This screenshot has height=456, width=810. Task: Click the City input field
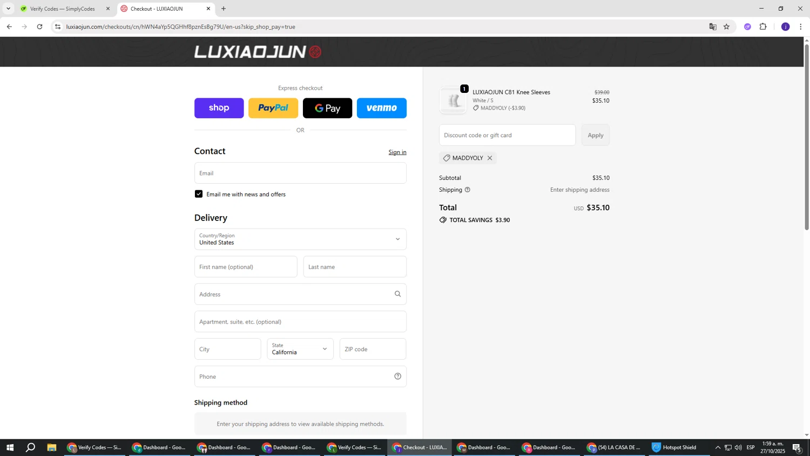tap(228, 349)
